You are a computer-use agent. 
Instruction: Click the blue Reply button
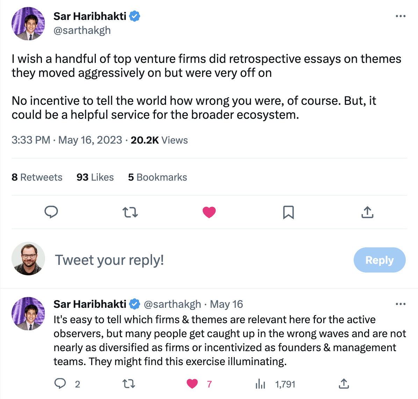(379, 260)
